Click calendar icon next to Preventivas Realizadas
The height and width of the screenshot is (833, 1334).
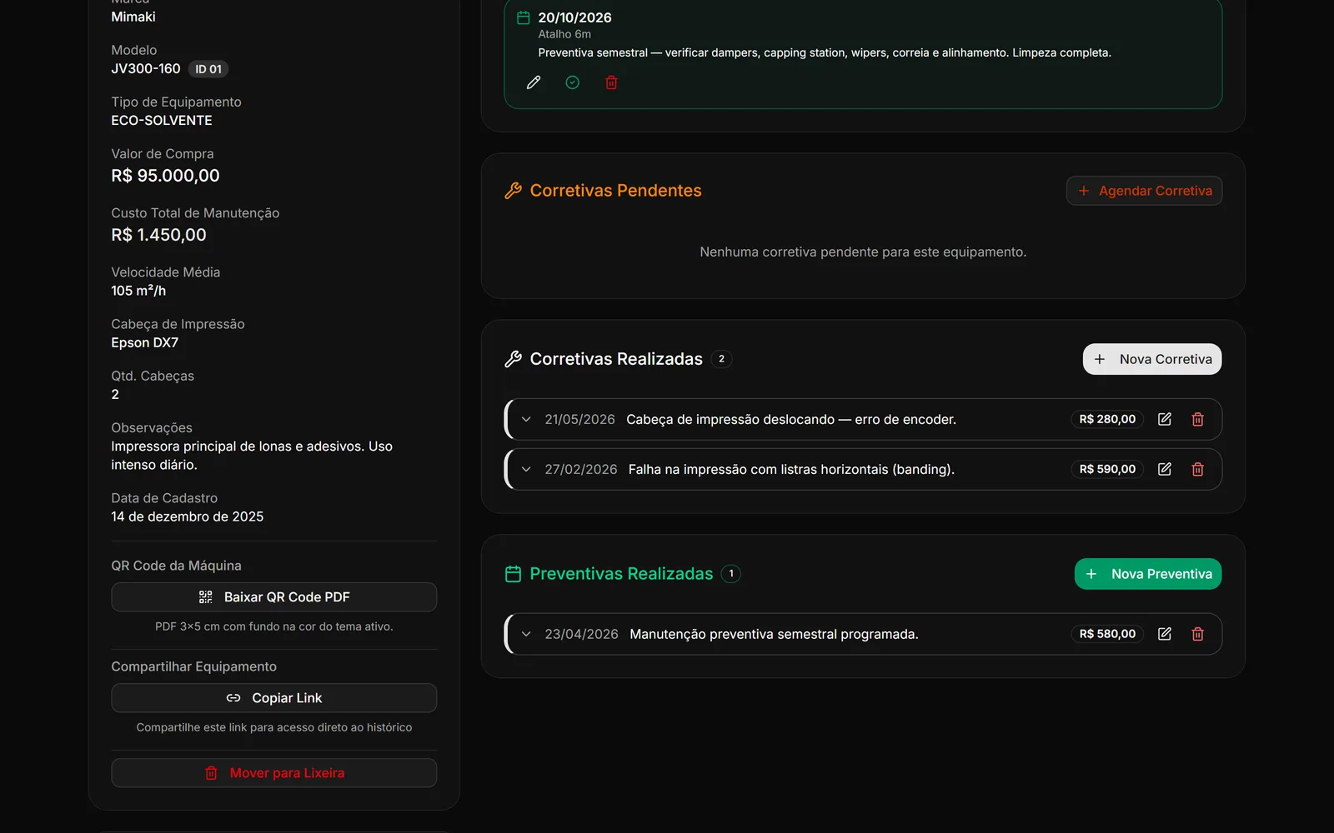[x=514, y=574]
